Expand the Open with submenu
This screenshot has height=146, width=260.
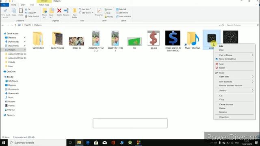coord(234,77)
